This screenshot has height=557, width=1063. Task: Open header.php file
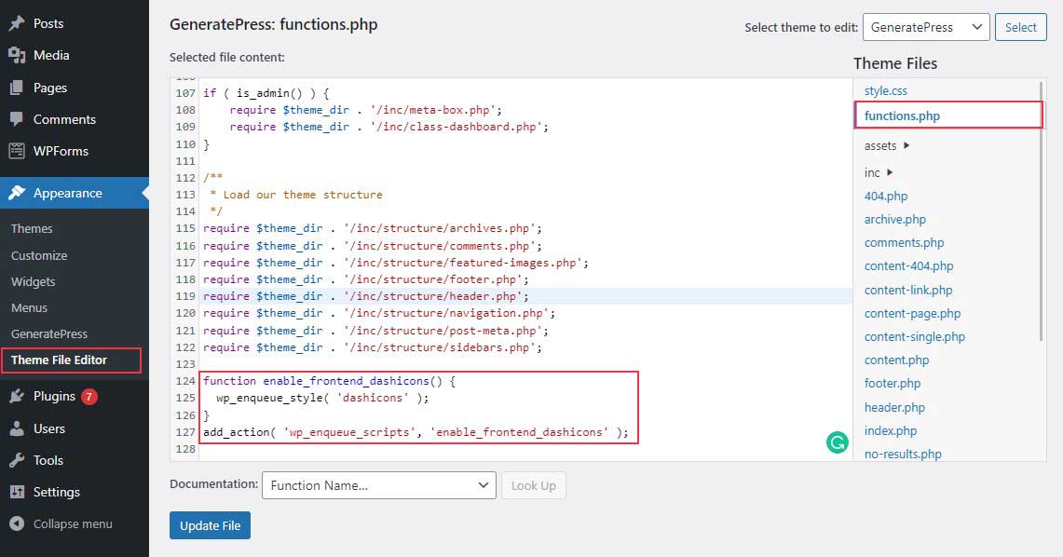894,407
